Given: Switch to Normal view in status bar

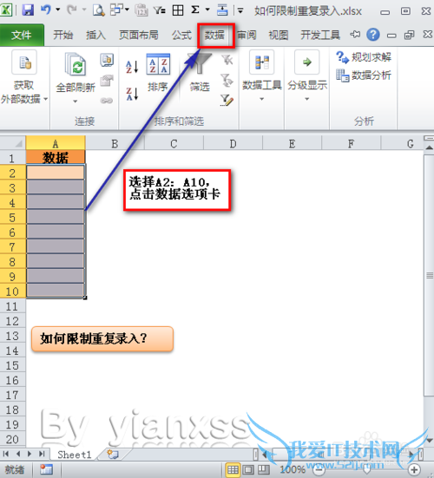Looking at the screenshot, I should tap(233, 469).
